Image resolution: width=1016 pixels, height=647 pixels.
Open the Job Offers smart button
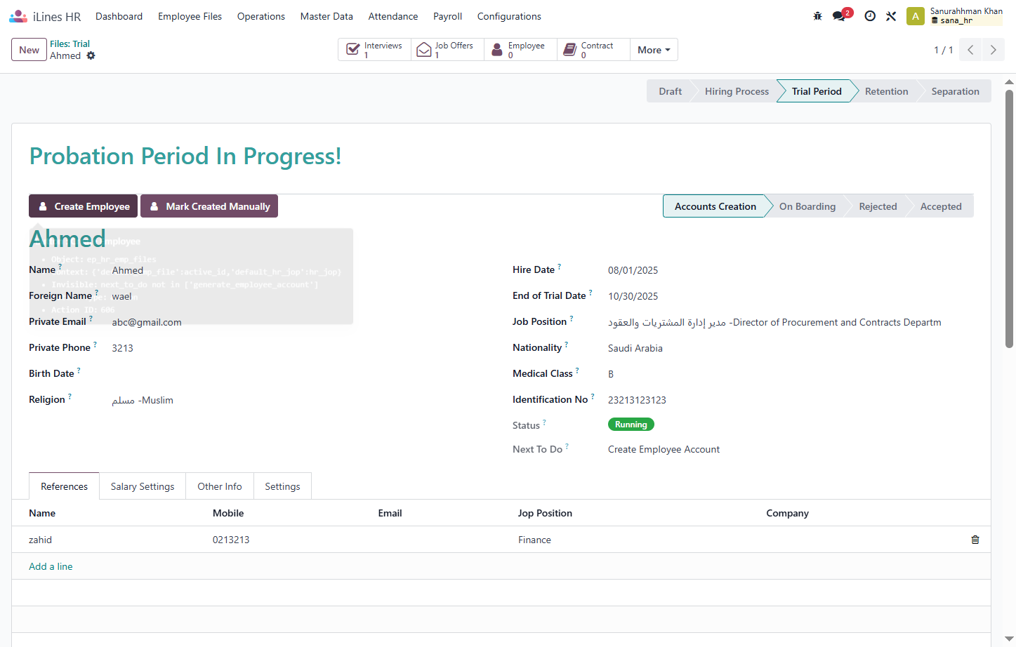coord(447,50)
